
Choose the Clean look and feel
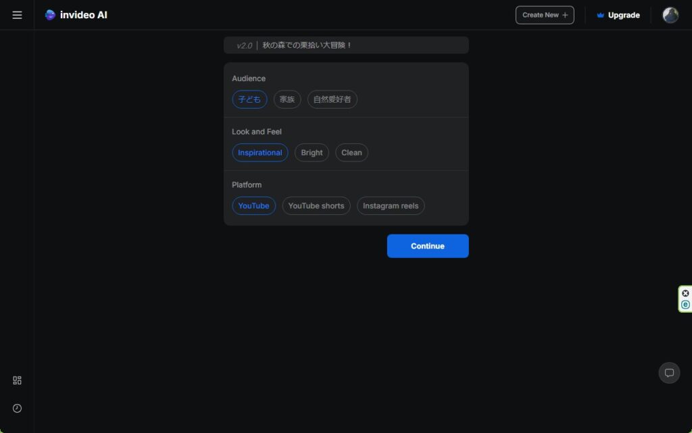point(351,153)
